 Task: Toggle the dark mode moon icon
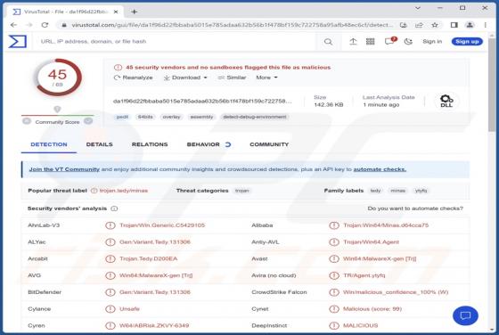[408, 41]
